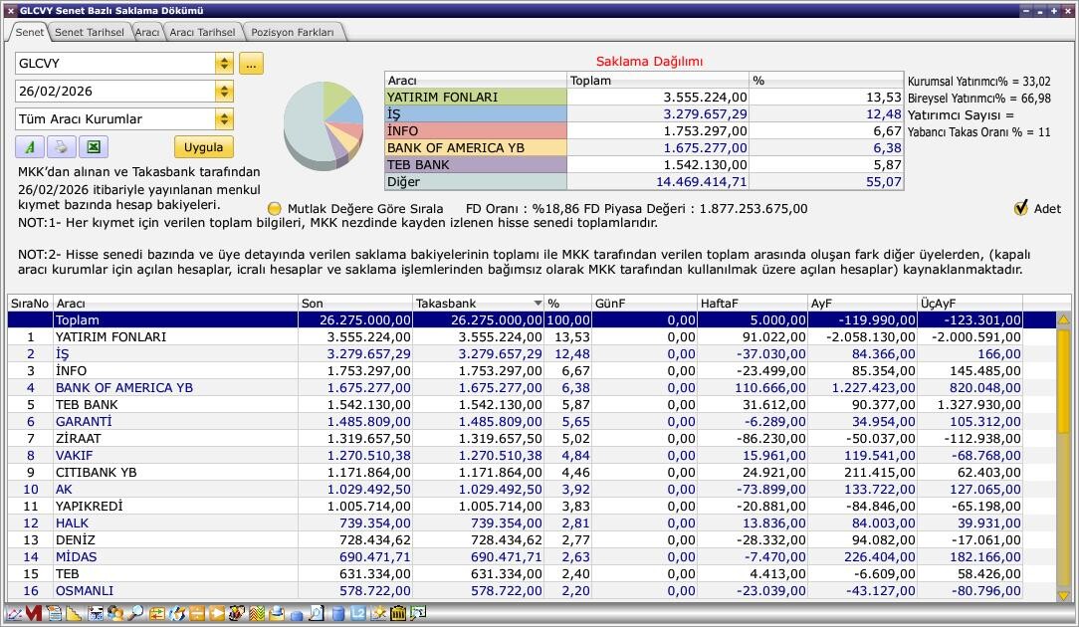Screen dimensions: 1079x627
Task: Export table with the Excel icon
Action: point(93,147)
